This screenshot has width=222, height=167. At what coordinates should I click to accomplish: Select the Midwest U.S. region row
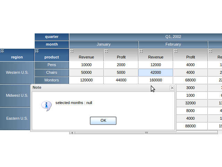17,95
